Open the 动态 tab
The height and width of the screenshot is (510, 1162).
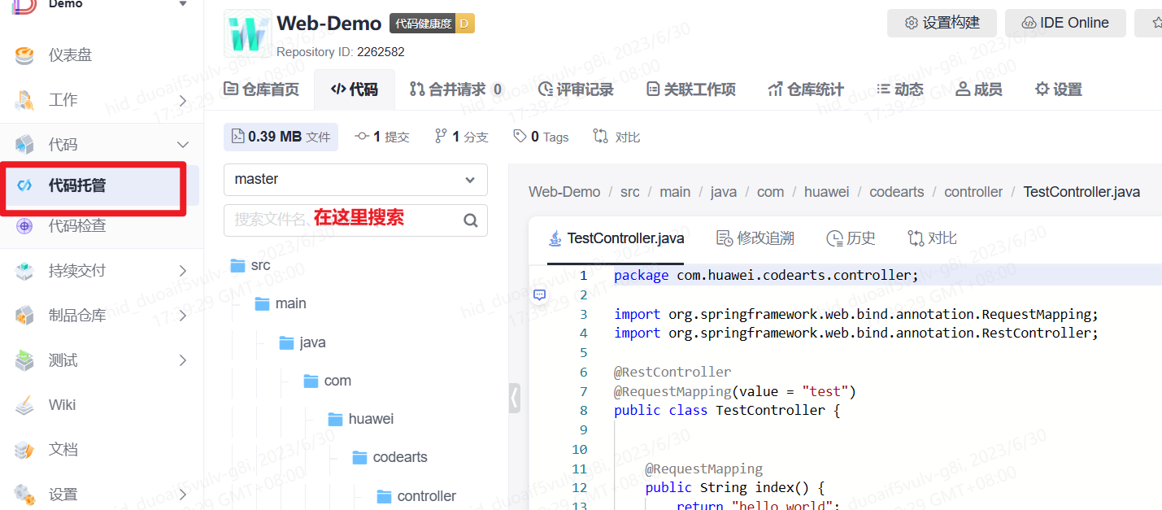899,89
